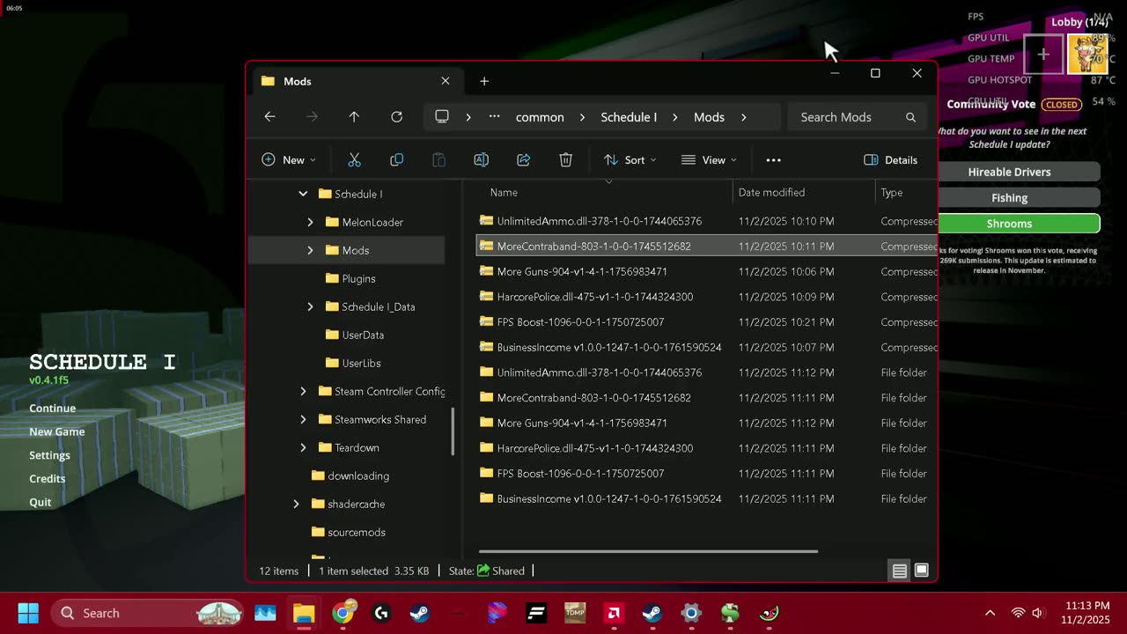Click the New button in toolbar
The image size is (1127, 634).
(x=289, y=160)
